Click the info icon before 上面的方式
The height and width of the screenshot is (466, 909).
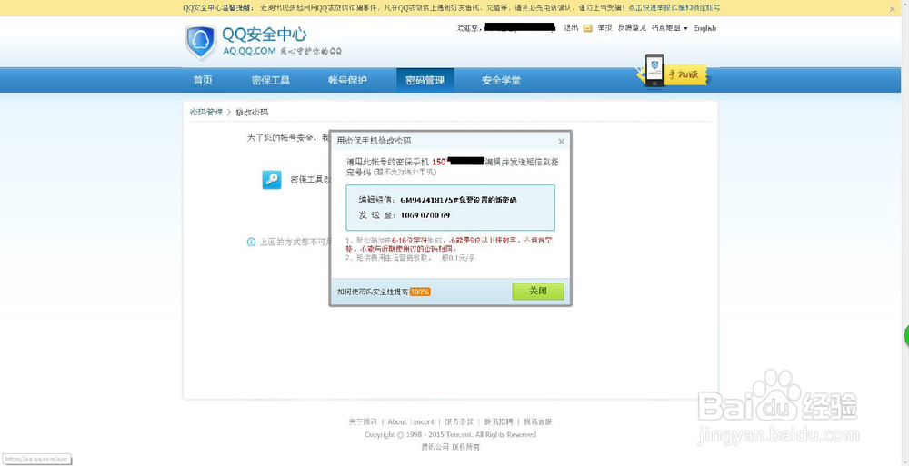click(251, 243)
